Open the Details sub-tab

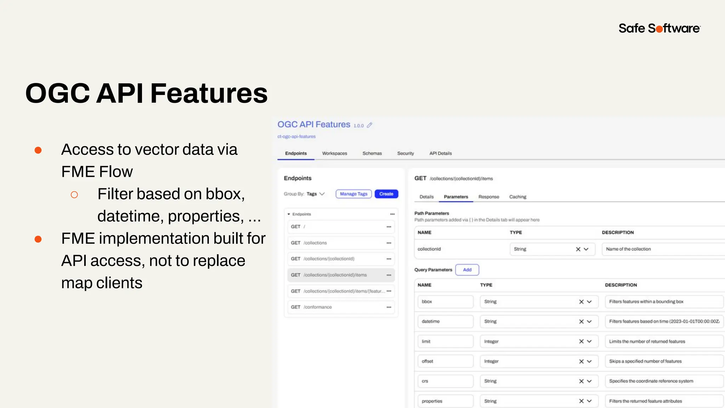pyautogui.click(x=427, y=197)
